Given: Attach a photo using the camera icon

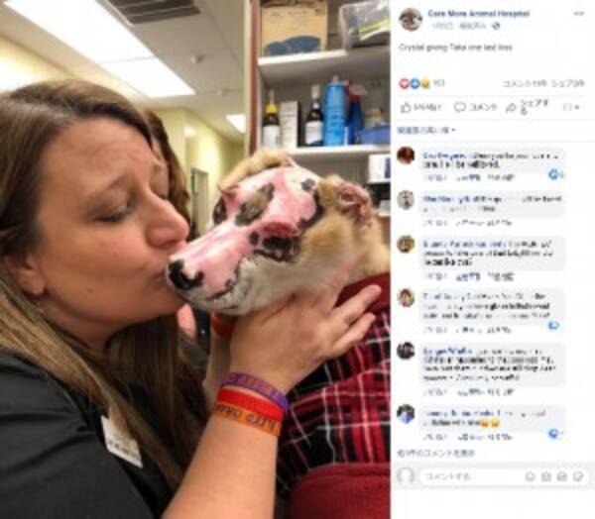Looking at the screenshot, I should (546, 476).
